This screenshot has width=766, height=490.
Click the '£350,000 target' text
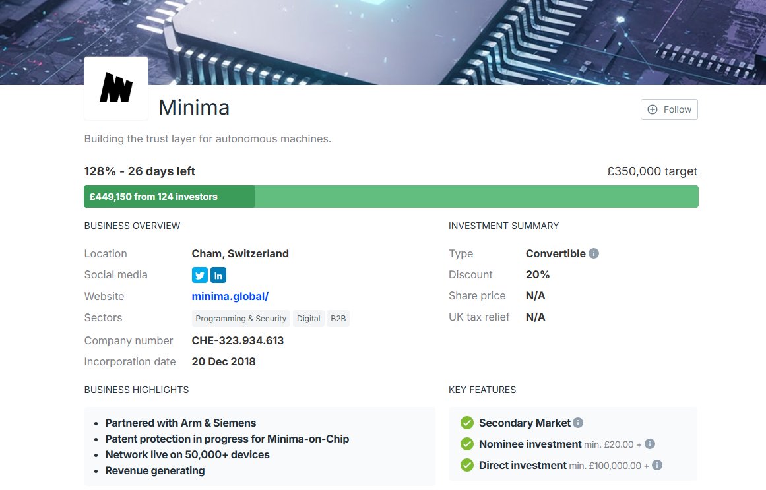652,171
